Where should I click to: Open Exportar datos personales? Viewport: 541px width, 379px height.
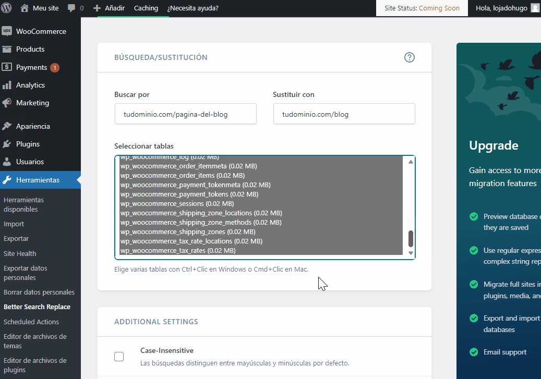click(x=25, y=273)
